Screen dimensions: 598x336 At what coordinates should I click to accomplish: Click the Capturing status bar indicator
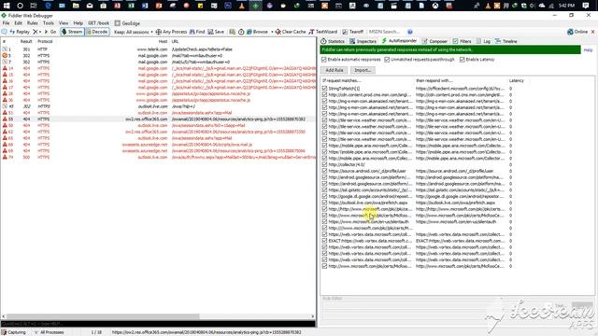[x=14, y=332]
